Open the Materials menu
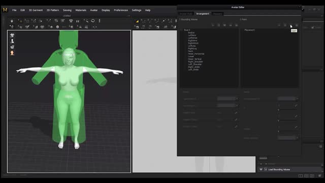Screen dimensions: 325x183 click(81, 10)
